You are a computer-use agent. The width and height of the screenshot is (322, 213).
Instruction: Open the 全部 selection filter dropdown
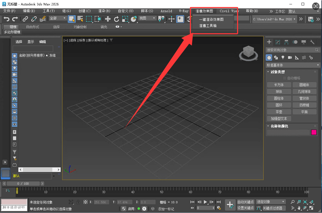click(x=58, y=18)
